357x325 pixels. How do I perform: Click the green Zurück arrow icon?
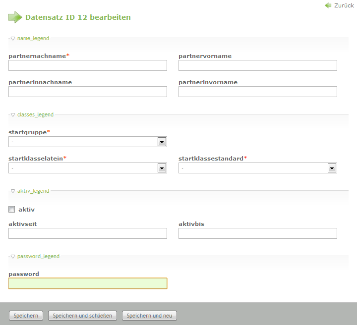click(x=328, y=5)
